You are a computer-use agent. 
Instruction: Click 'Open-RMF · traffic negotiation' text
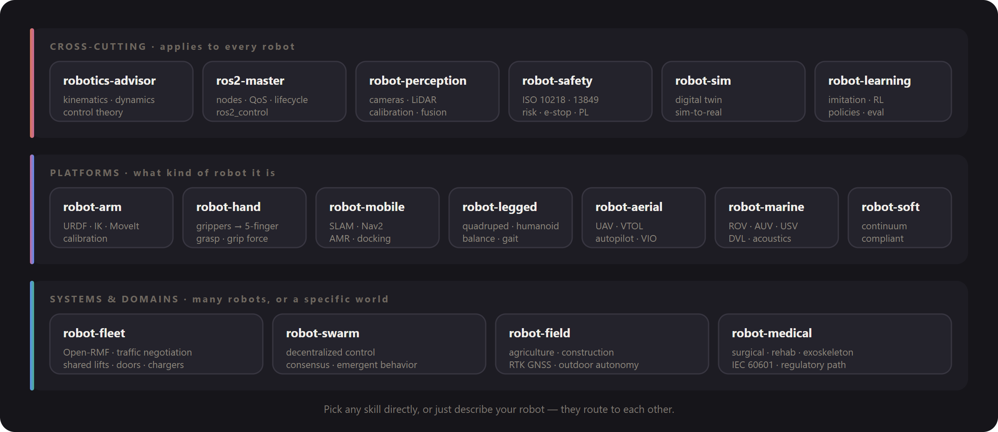pos(128,352)
